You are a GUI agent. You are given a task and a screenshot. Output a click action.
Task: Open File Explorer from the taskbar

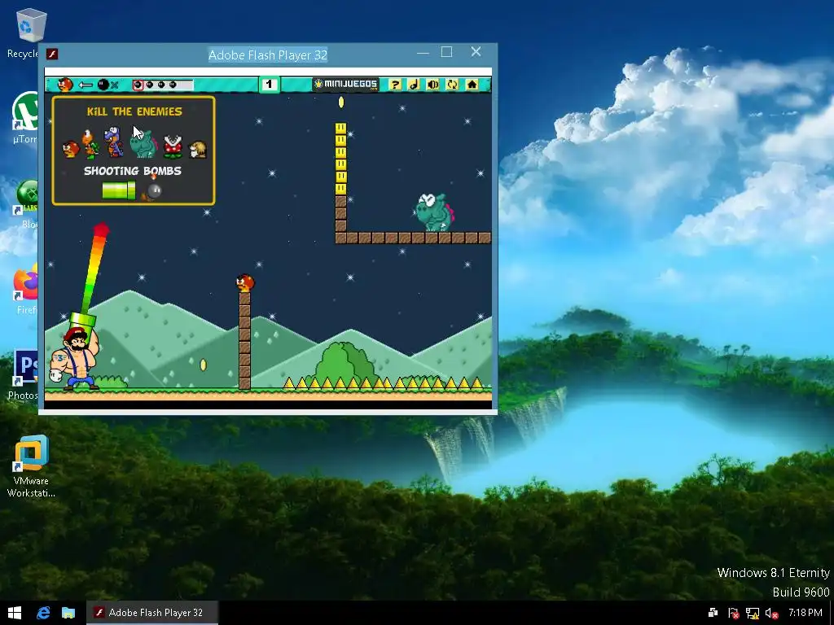(68, 613)
